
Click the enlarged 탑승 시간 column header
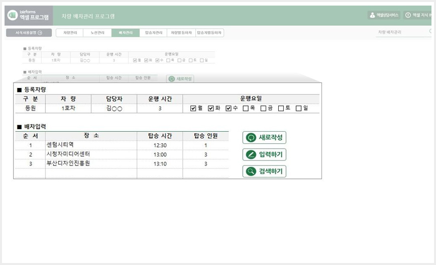[x=160, y=136]
